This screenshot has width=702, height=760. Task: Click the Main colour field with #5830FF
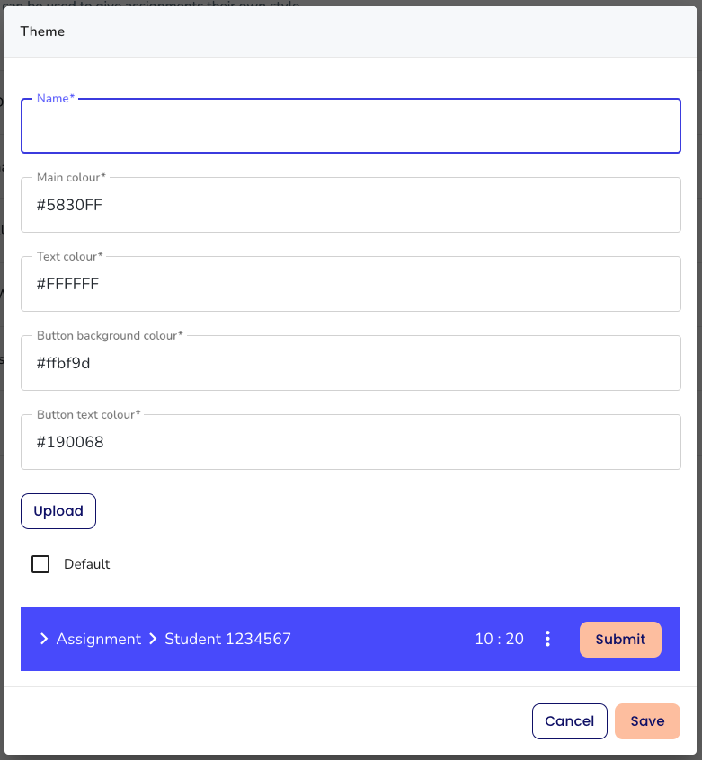point(351,205)
